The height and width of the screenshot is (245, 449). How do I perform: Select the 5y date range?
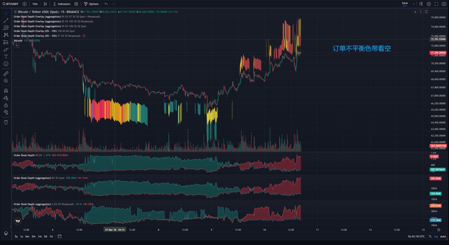coord(16,236)
